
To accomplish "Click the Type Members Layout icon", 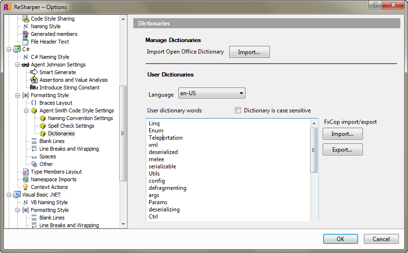I will pyautogui.click(x=25, y=172).
